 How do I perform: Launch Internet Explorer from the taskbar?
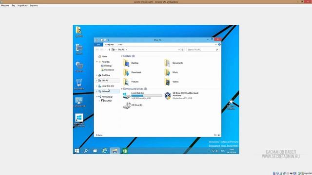(x=105, y=151)
